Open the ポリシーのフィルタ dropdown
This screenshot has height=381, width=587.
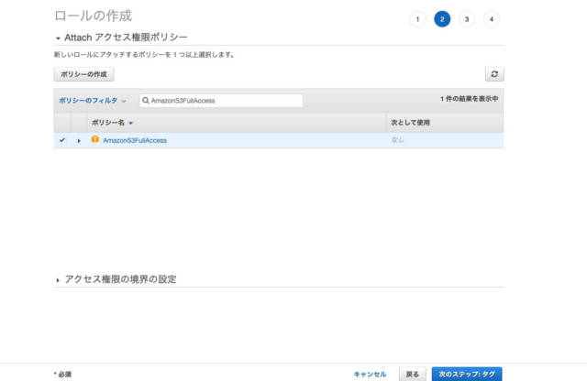click(x=92, y=101)
